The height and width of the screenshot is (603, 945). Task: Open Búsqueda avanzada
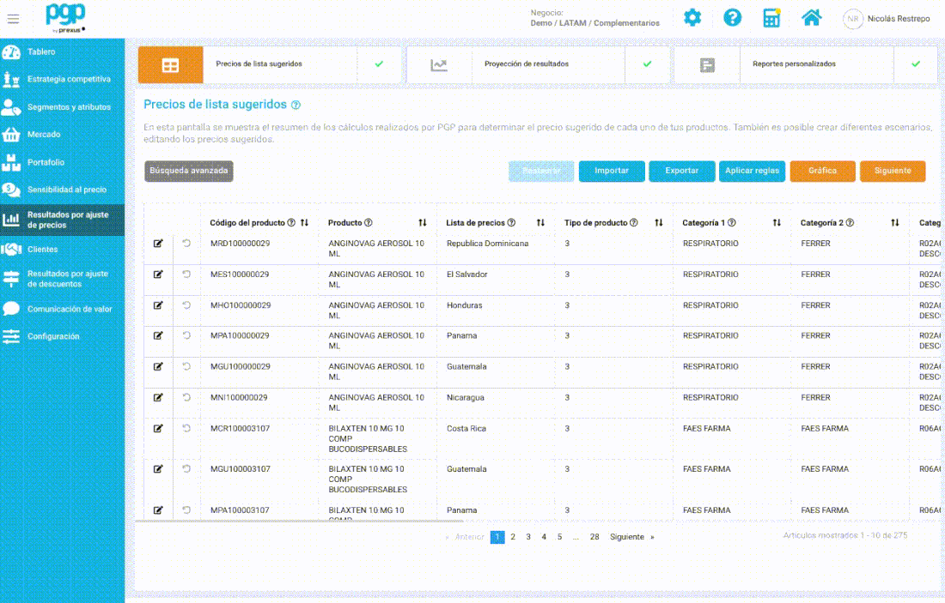click(189, 171)
